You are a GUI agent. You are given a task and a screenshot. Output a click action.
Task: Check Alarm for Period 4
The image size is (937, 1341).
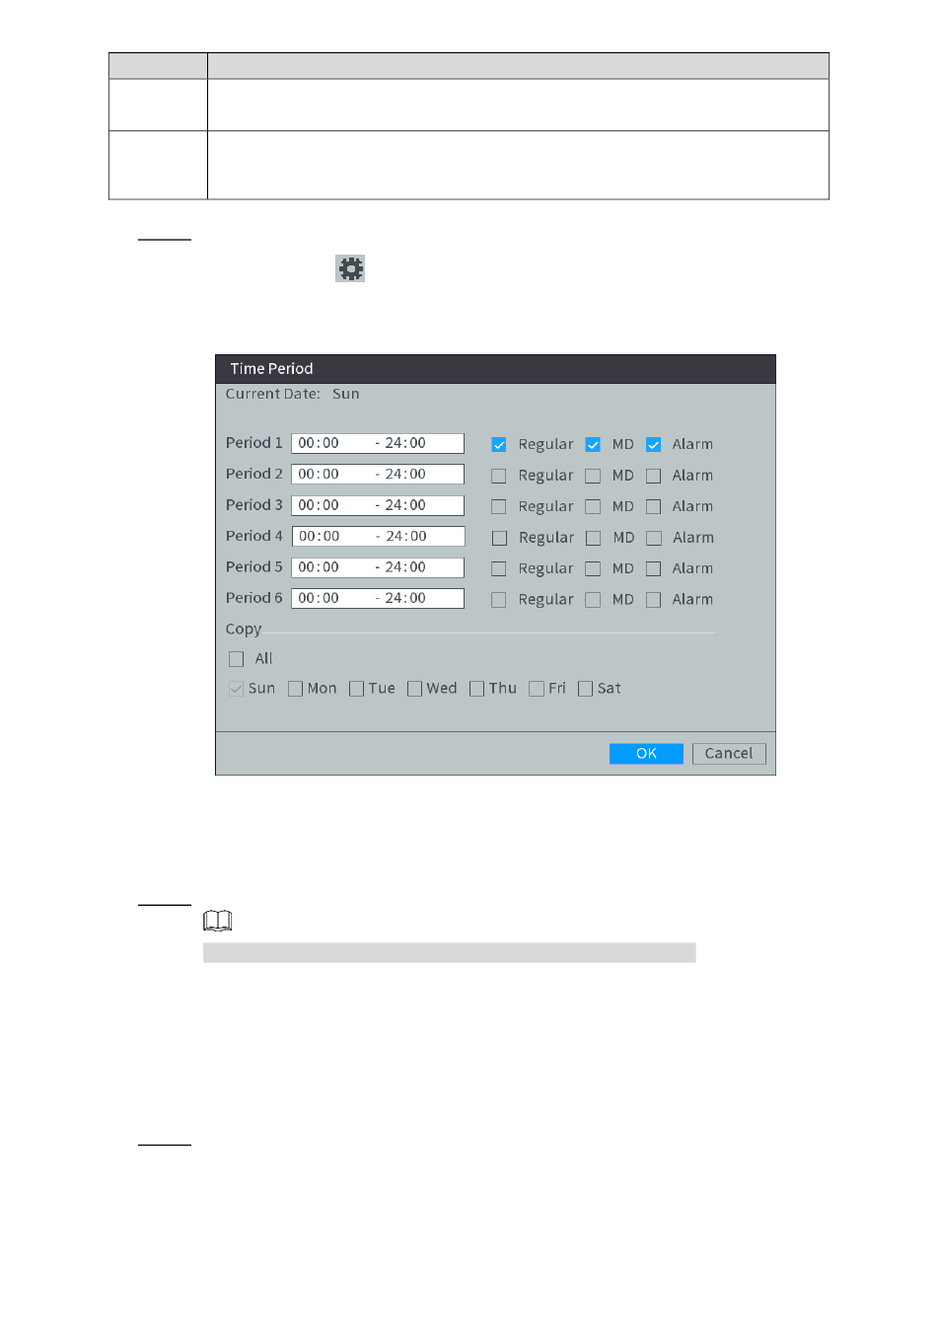(x=654, y=538)
